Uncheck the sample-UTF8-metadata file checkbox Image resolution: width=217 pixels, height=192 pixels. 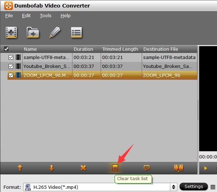(11, 57)
